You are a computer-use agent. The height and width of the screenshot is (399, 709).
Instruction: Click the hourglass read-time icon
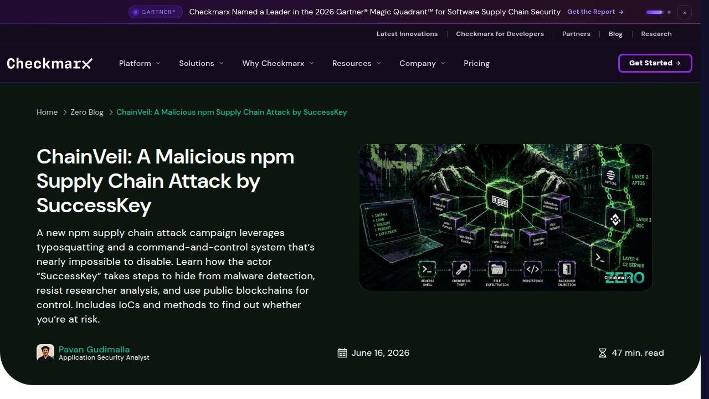point(603,353)
